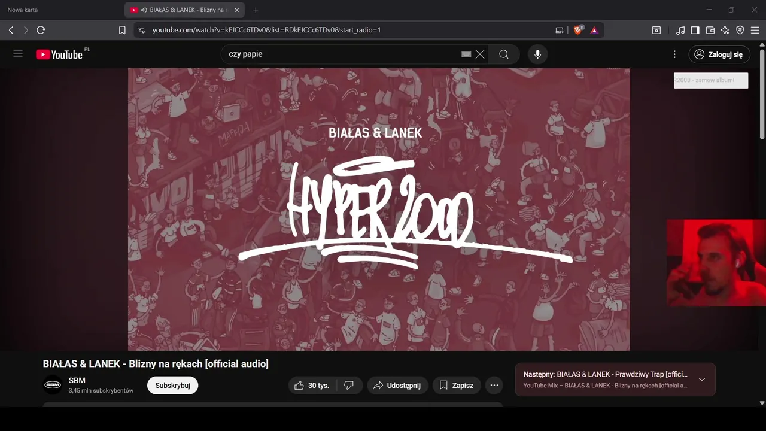This screenshot has height=431, width=766.
Task: Toggle the browser sidebar panel
Action: click(x=695, y=30)
